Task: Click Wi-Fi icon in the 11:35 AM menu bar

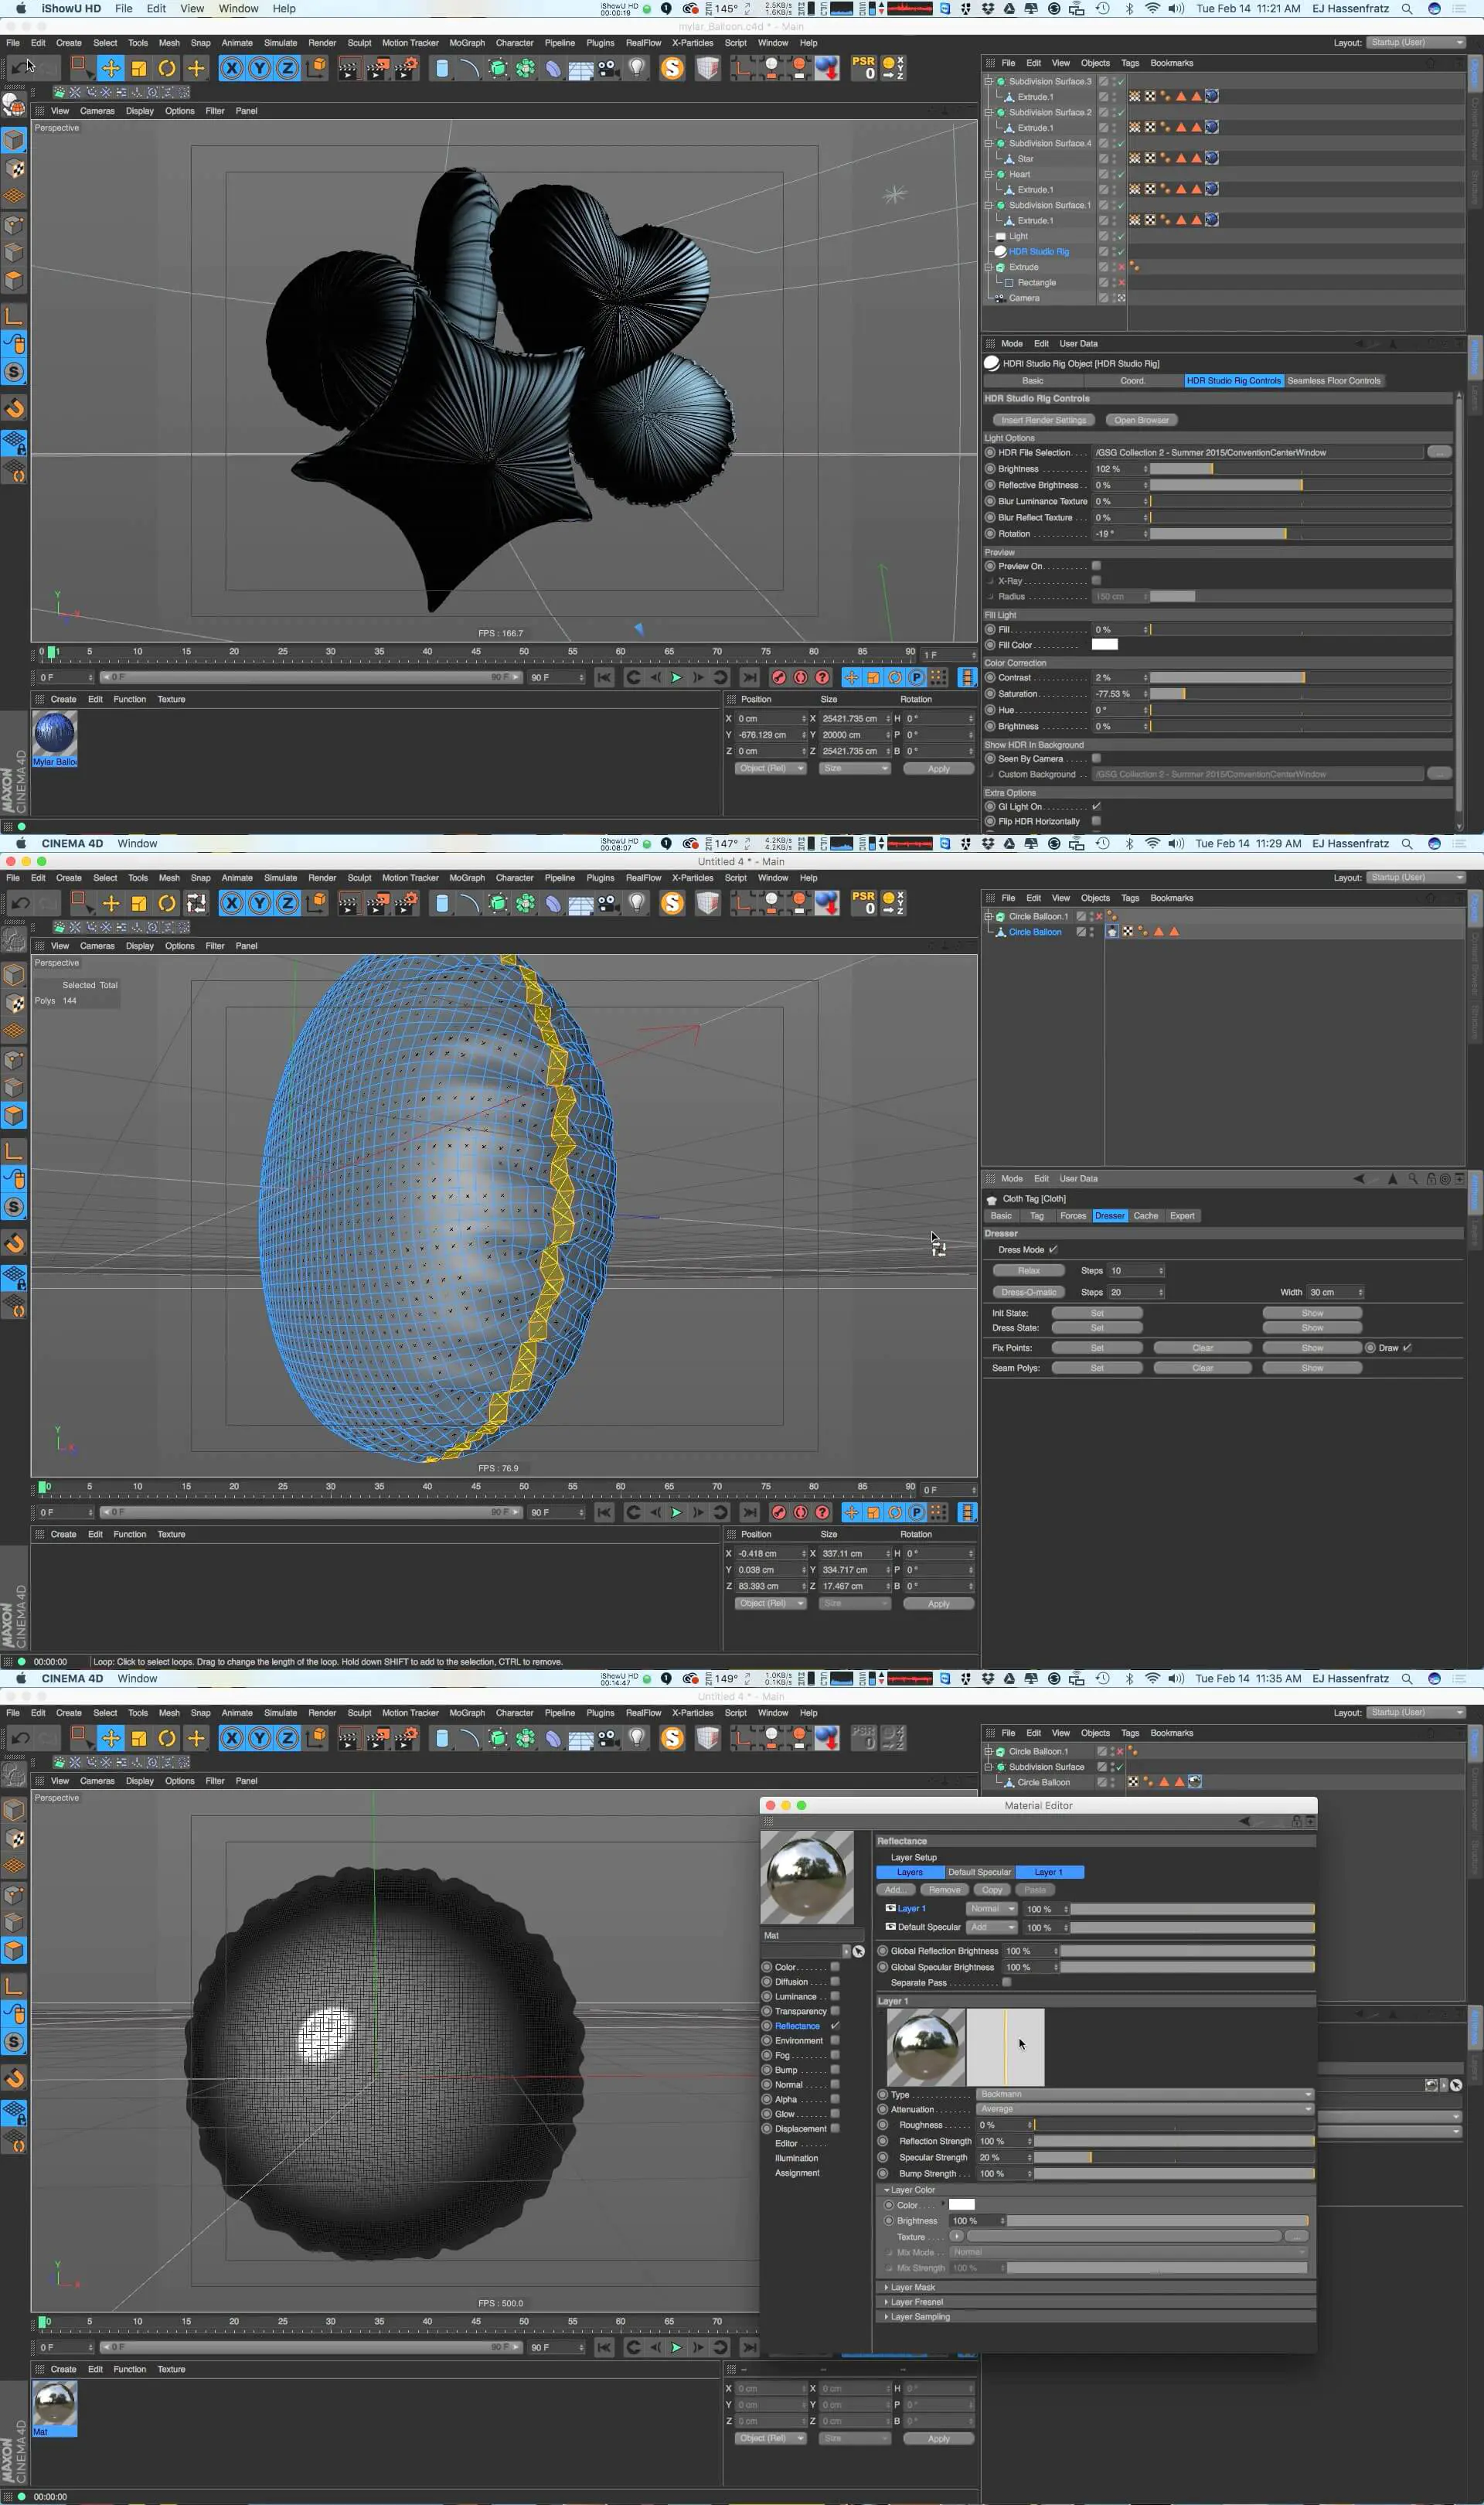Action: (1152, 1678)
